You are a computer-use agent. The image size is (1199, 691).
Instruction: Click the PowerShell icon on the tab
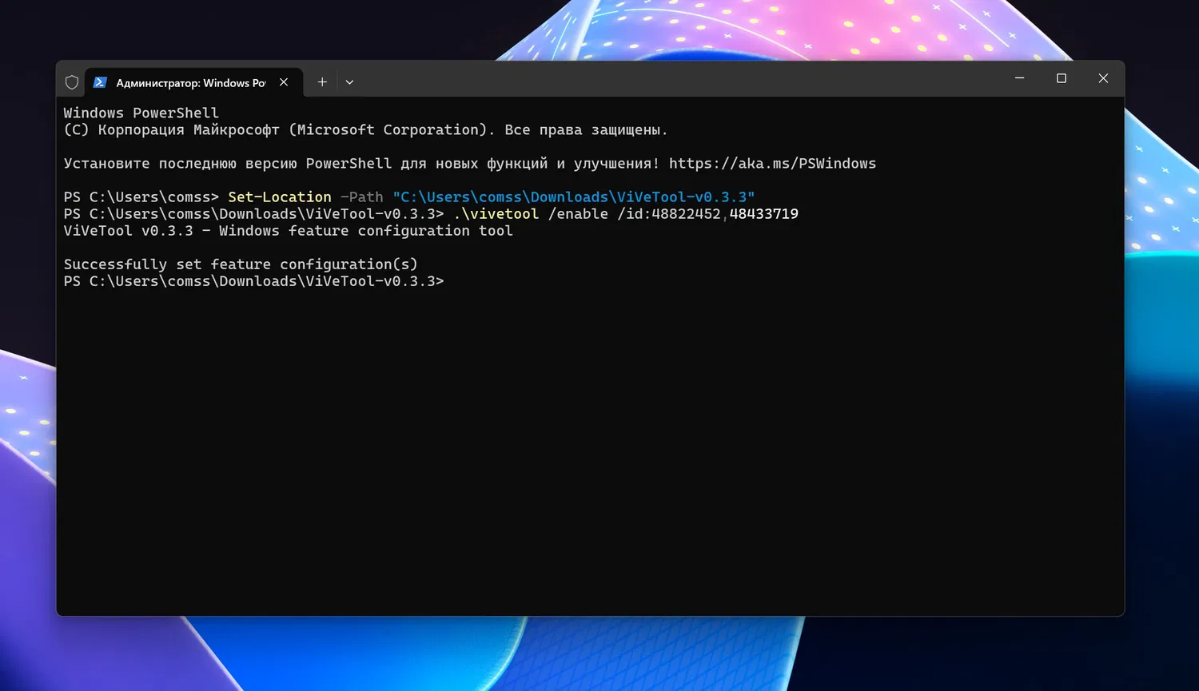(100, 82)
